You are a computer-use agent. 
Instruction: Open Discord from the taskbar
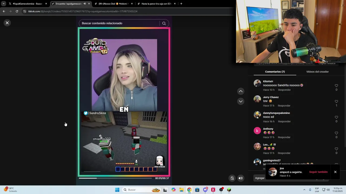(x=205, y=190)
